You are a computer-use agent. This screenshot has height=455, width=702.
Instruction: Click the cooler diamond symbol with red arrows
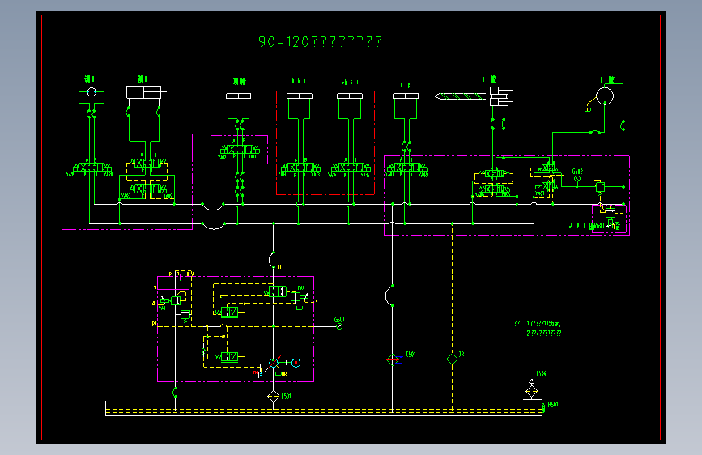point(392,359)
